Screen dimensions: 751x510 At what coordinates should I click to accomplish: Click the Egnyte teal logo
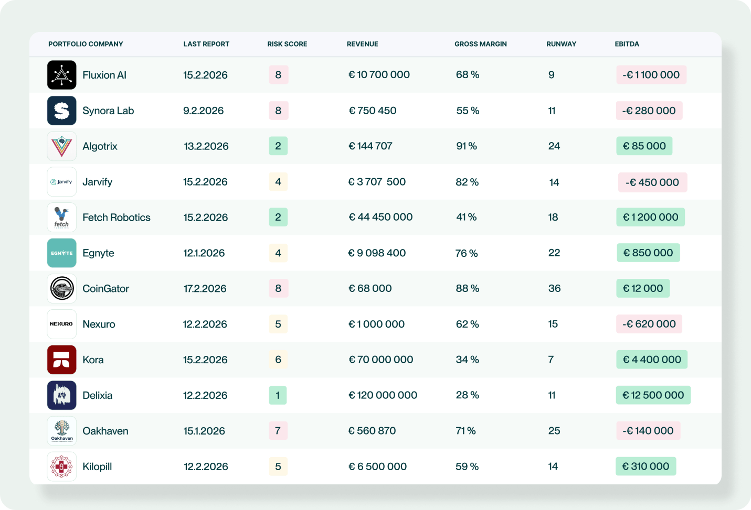(x=61, y=253)
